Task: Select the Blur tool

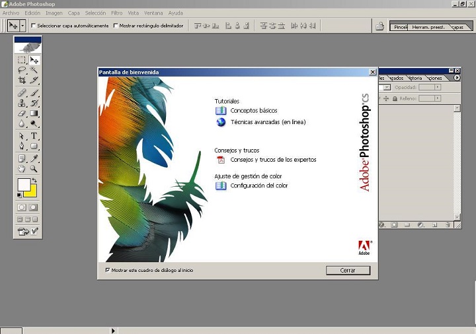Action: pos(22,123)
